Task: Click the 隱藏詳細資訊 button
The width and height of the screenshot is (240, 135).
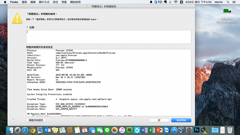Action: pos(36,120)
